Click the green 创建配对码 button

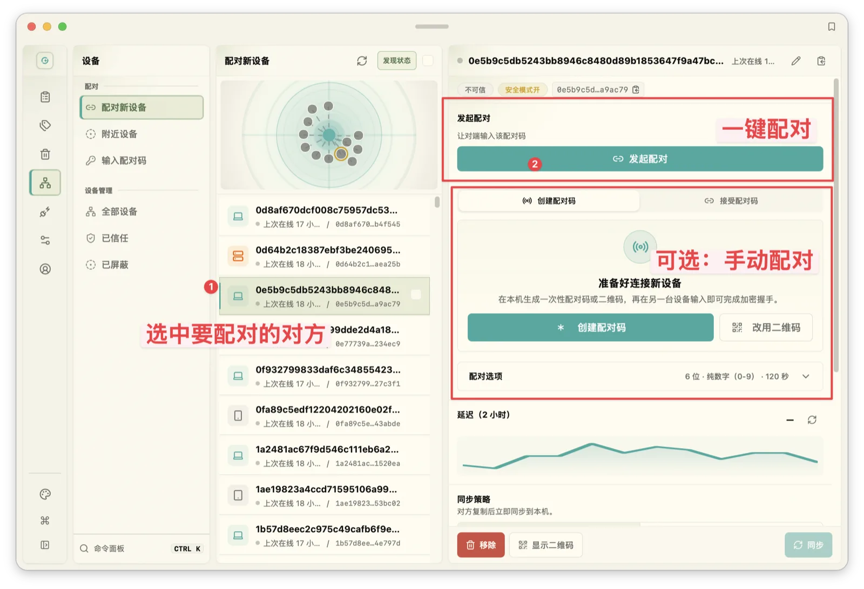pos(590,327)
